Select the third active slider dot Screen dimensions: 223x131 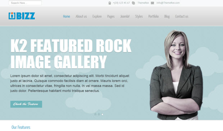pos(103,114)
